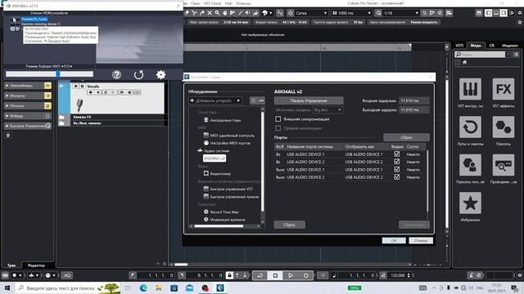Toggle transport punch lock icon
The width and height of the screenshot is (524, 294).
[x=229, y=275]
